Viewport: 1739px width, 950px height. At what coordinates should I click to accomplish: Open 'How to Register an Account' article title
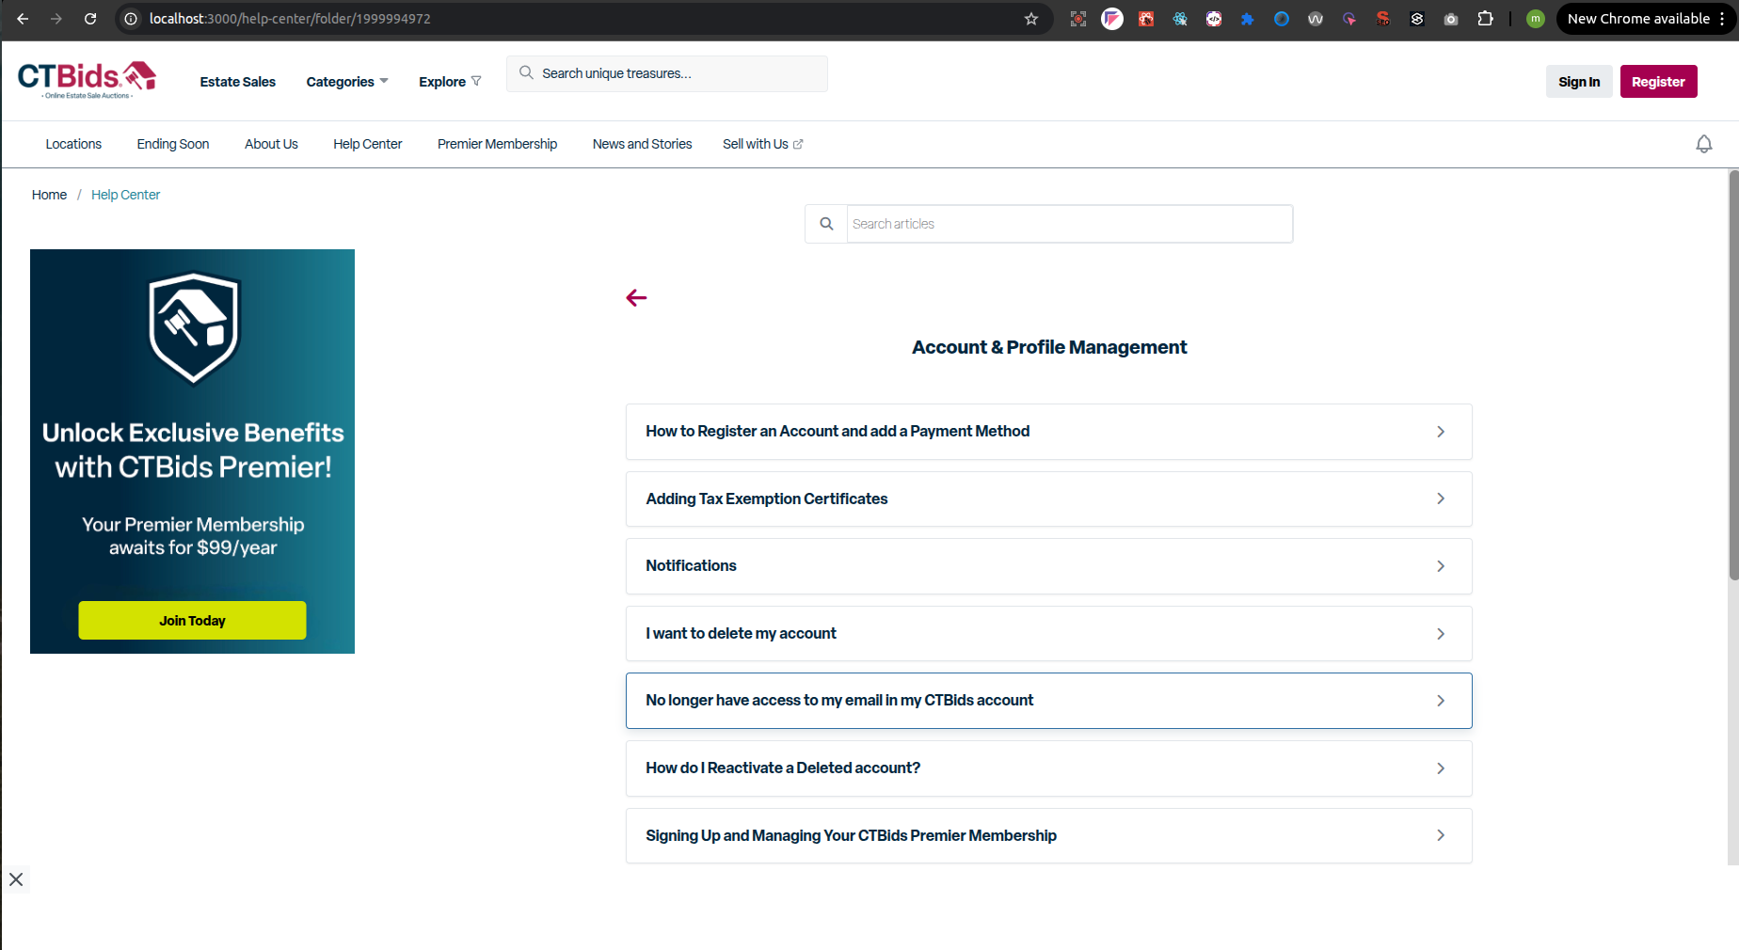pyautogui.click(x=838, y=432)
